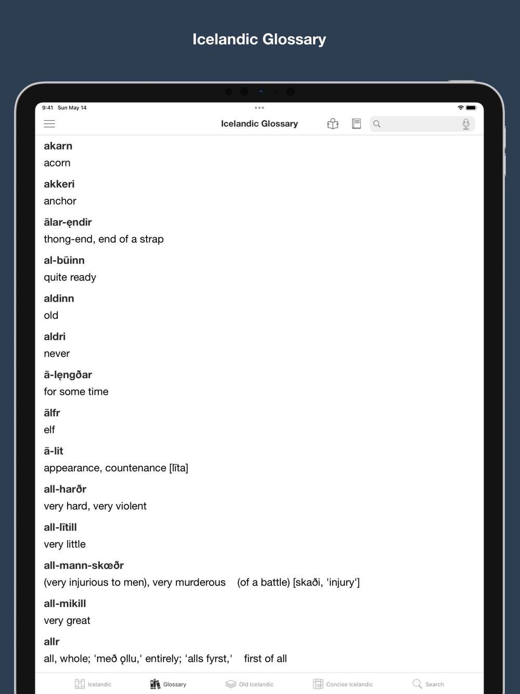
Task: Select the word 'ālar-ęndir'
Action: tap(68, 222)
